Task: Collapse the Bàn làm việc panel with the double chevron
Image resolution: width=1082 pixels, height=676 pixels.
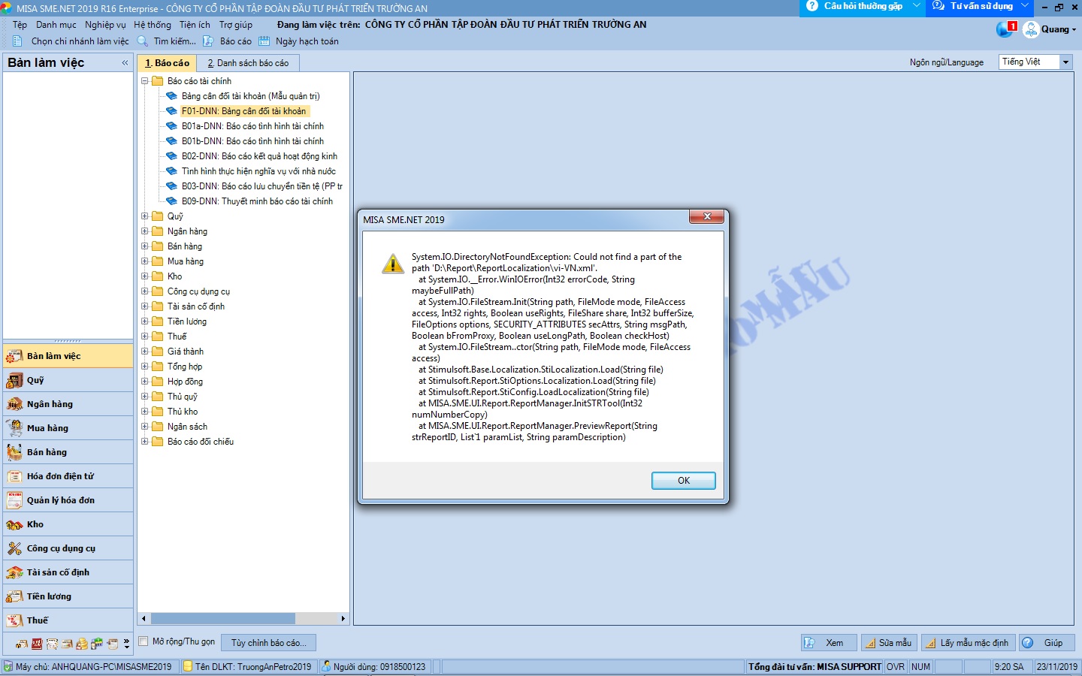Action: click(125, 63)
